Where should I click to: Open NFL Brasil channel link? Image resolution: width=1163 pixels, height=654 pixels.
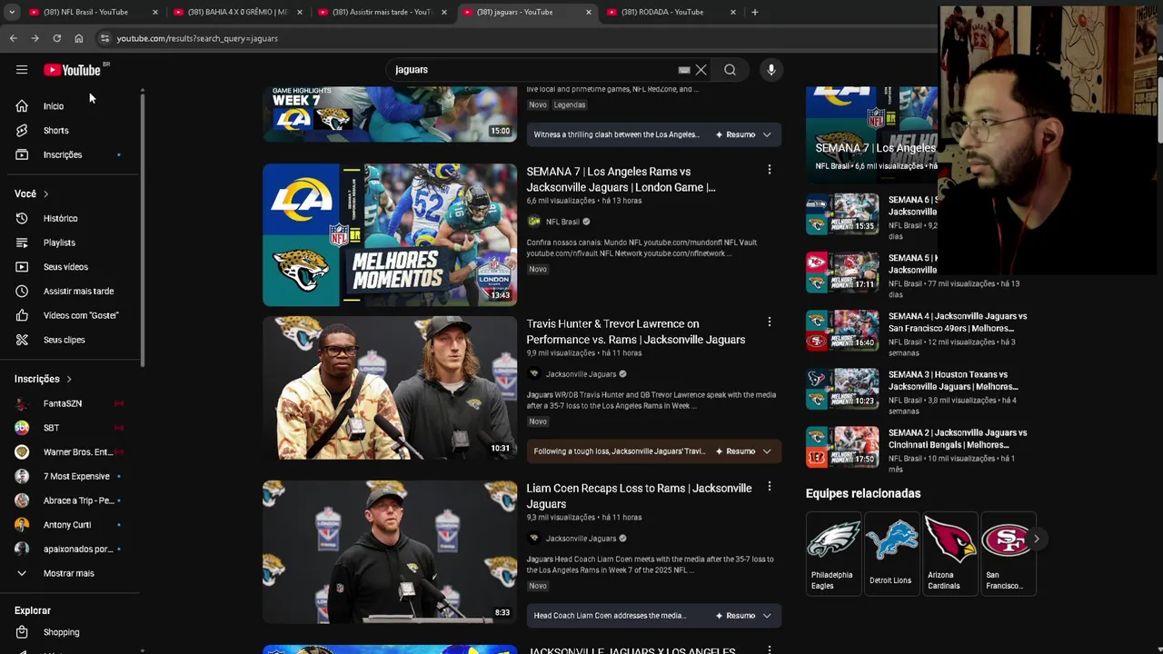tap(562, 222)
